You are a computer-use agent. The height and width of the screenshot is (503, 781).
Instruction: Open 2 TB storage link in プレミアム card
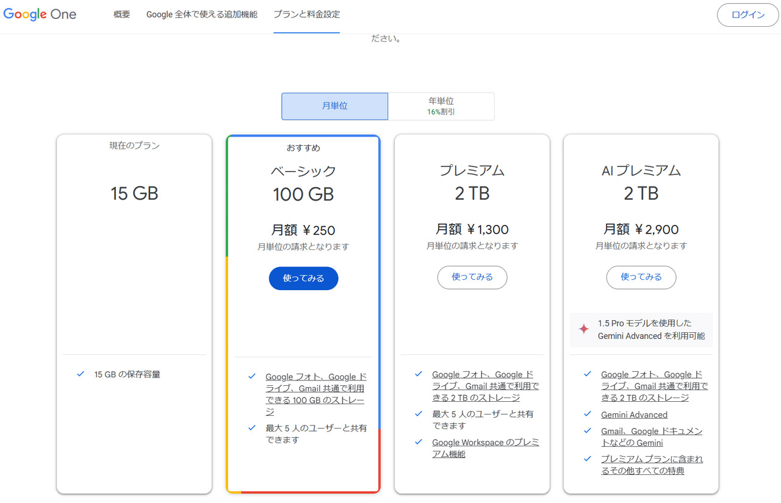point(486,386)
